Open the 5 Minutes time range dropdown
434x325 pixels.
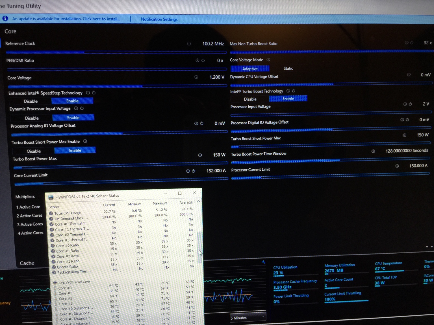pos(248,317)
